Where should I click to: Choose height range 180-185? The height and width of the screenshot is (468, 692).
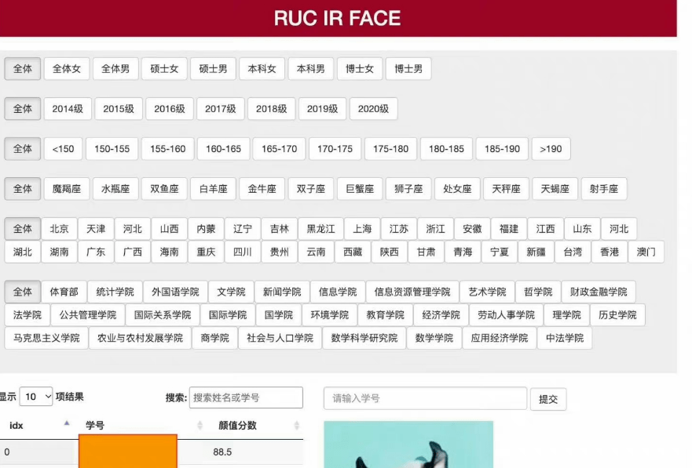pos(446,149)
